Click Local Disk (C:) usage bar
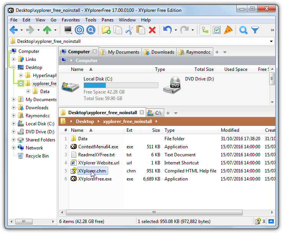This screenshot has height=233, width=283. tap(121, 85)
